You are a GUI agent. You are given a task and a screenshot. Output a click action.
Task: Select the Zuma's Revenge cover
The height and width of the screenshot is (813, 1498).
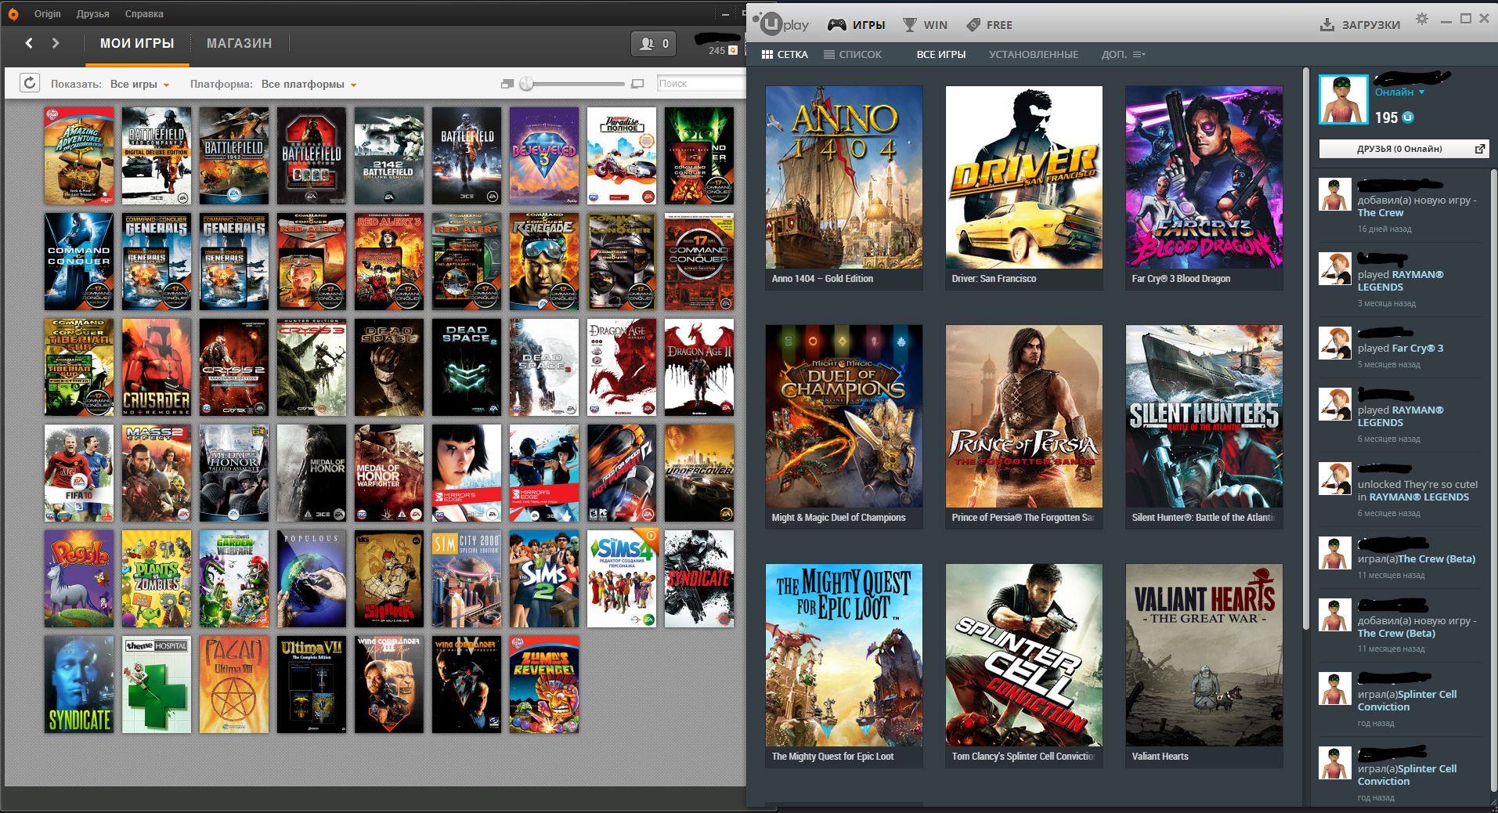click(544, 685)
